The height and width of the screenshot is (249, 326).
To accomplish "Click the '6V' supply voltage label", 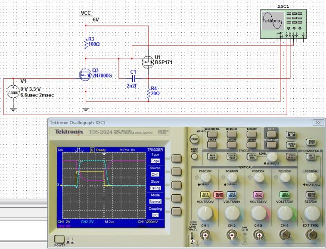I will (x=96, y=20).
